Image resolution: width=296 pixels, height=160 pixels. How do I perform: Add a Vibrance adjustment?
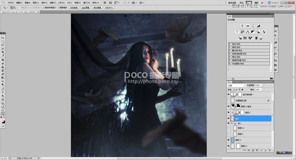(237, 32)
